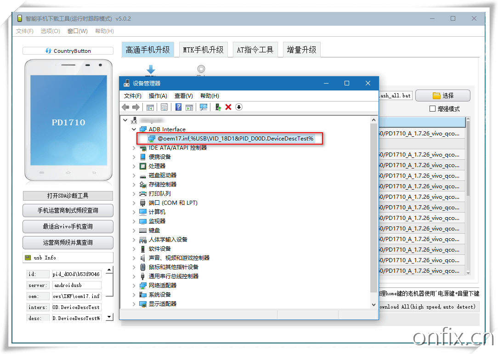The image size is (498, 354).
Task: Click the Device Manager vertical scrollbar down arrow
Action: [x=374, y=304]
